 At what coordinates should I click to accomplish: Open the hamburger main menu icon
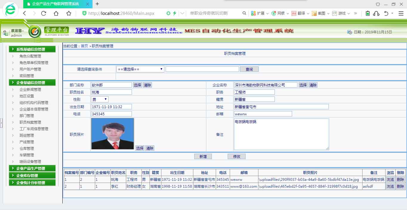point(401,13)
